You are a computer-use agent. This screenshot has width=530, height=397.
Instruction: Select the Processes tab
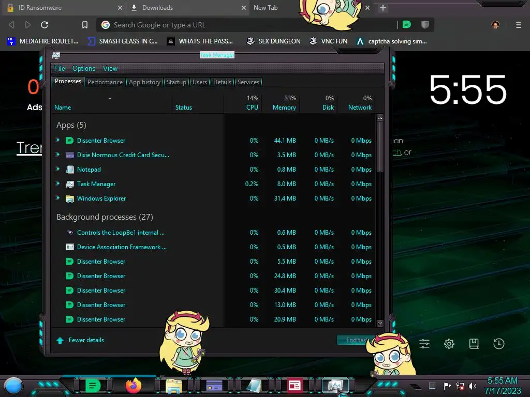click(68, 81)
